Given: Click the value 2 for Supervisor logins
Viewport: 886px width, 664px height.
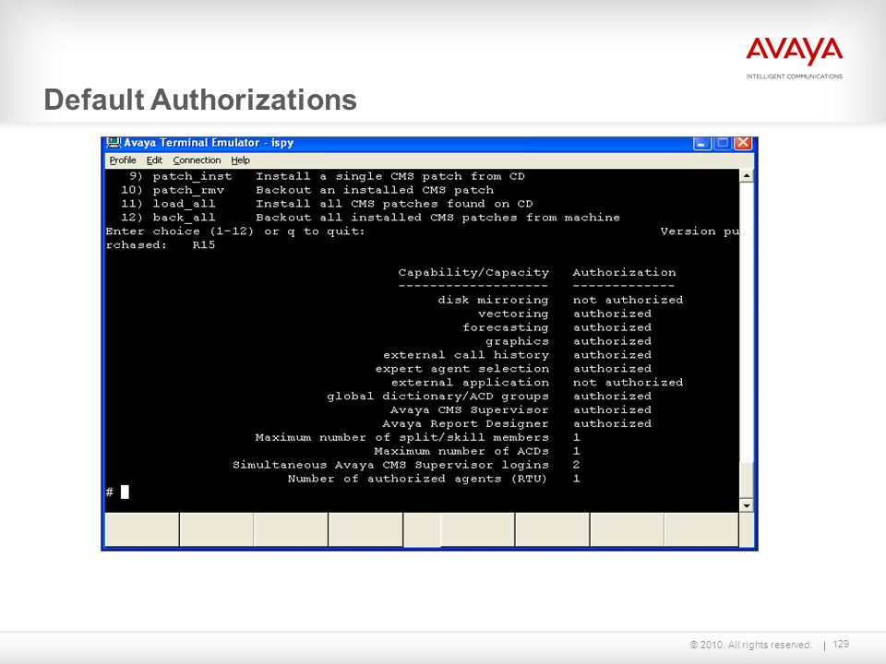Looking at the screenshot, I should tap(576, 465).
